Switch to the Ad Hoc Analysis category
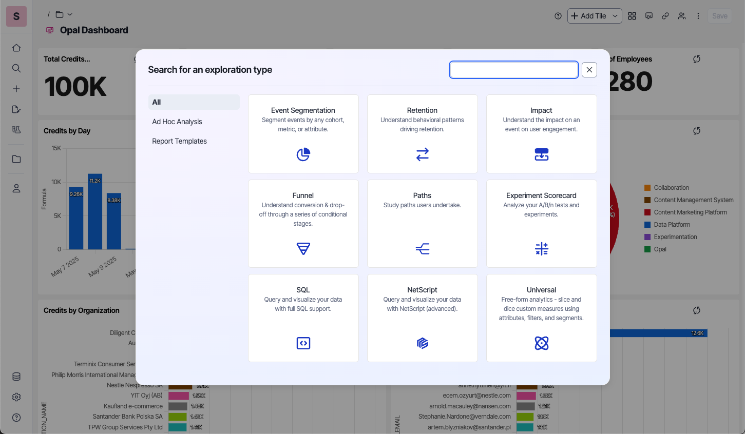The image size is (745, 434). point(177,122)
